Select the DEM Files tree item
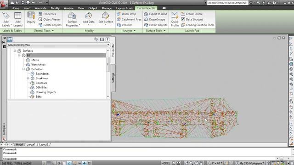The height and width of the screenshot is (165, 294). pos(41,88)
